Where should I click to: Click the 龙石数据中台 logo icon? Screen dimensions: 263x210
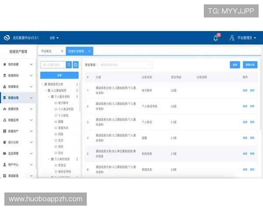(7, 38)
